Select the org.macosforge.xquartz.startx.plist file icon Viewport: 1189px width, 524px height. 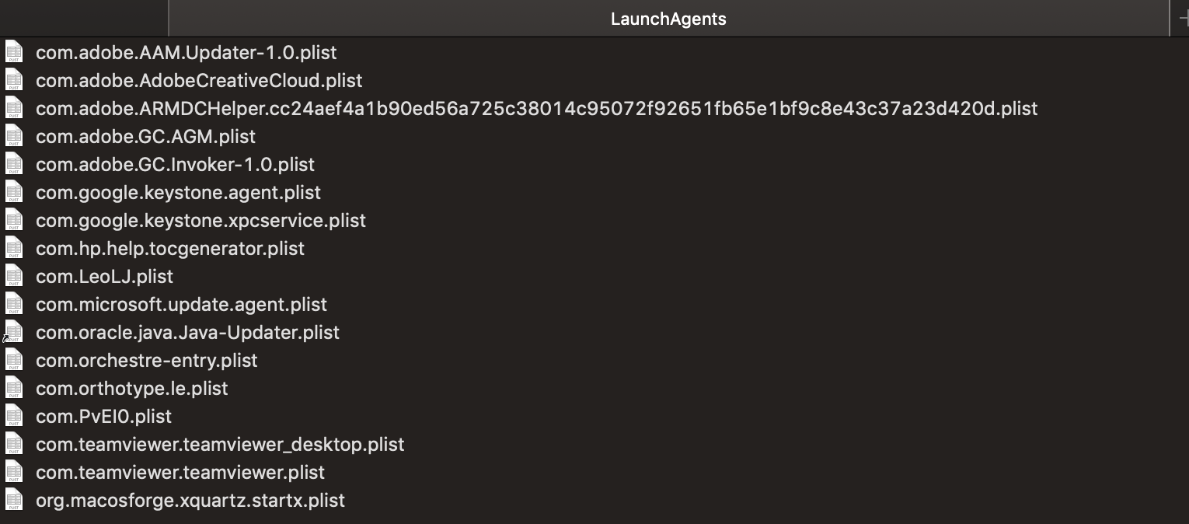[x=14, y=501]
